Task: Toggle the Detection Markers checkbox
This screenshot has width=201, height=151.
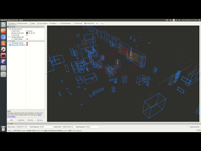Action: pyautogui.click(x=27, y=45)
